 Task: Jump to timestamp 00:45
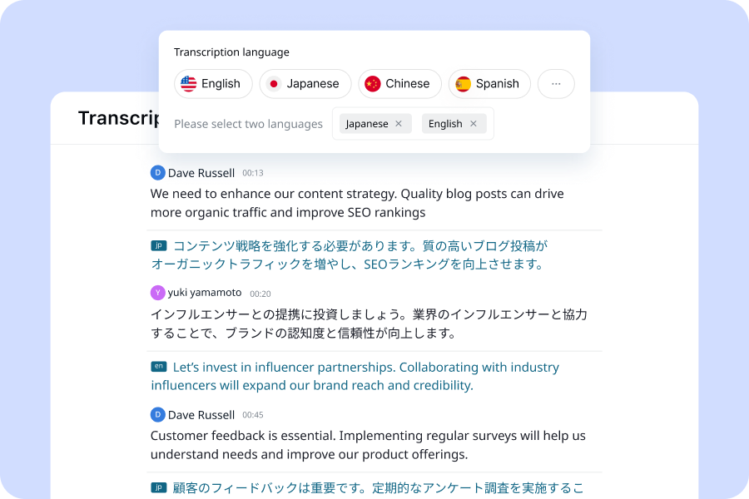pyautogui.click(x=253, y=415)
